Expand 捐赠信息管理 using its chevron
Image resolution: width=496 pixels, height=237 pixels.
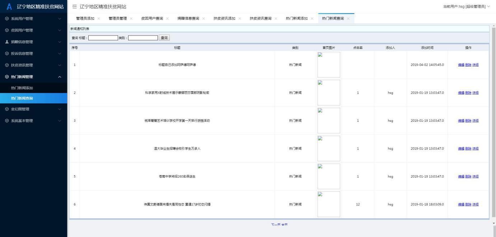pyautogui.click(x=60, y=42)
